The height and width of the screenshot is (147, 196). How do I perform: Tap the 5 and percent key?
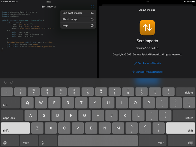coord(74,92)
